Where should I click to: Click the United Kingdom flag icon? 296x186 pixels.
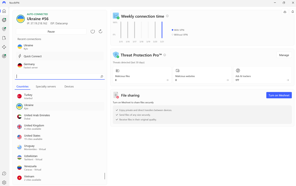[19, 127]
